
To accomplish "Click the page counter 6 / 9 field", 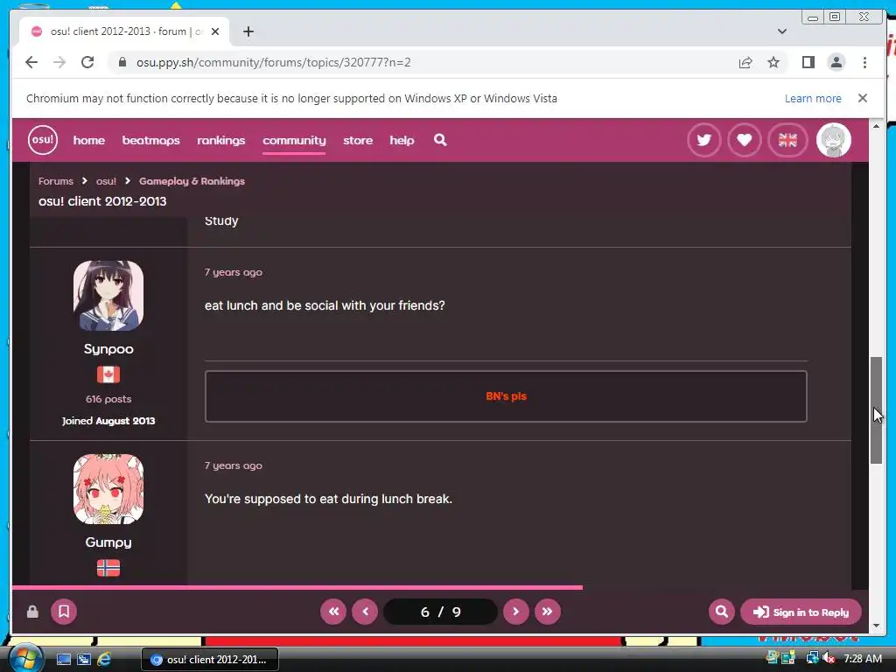I will coord(441,612).
